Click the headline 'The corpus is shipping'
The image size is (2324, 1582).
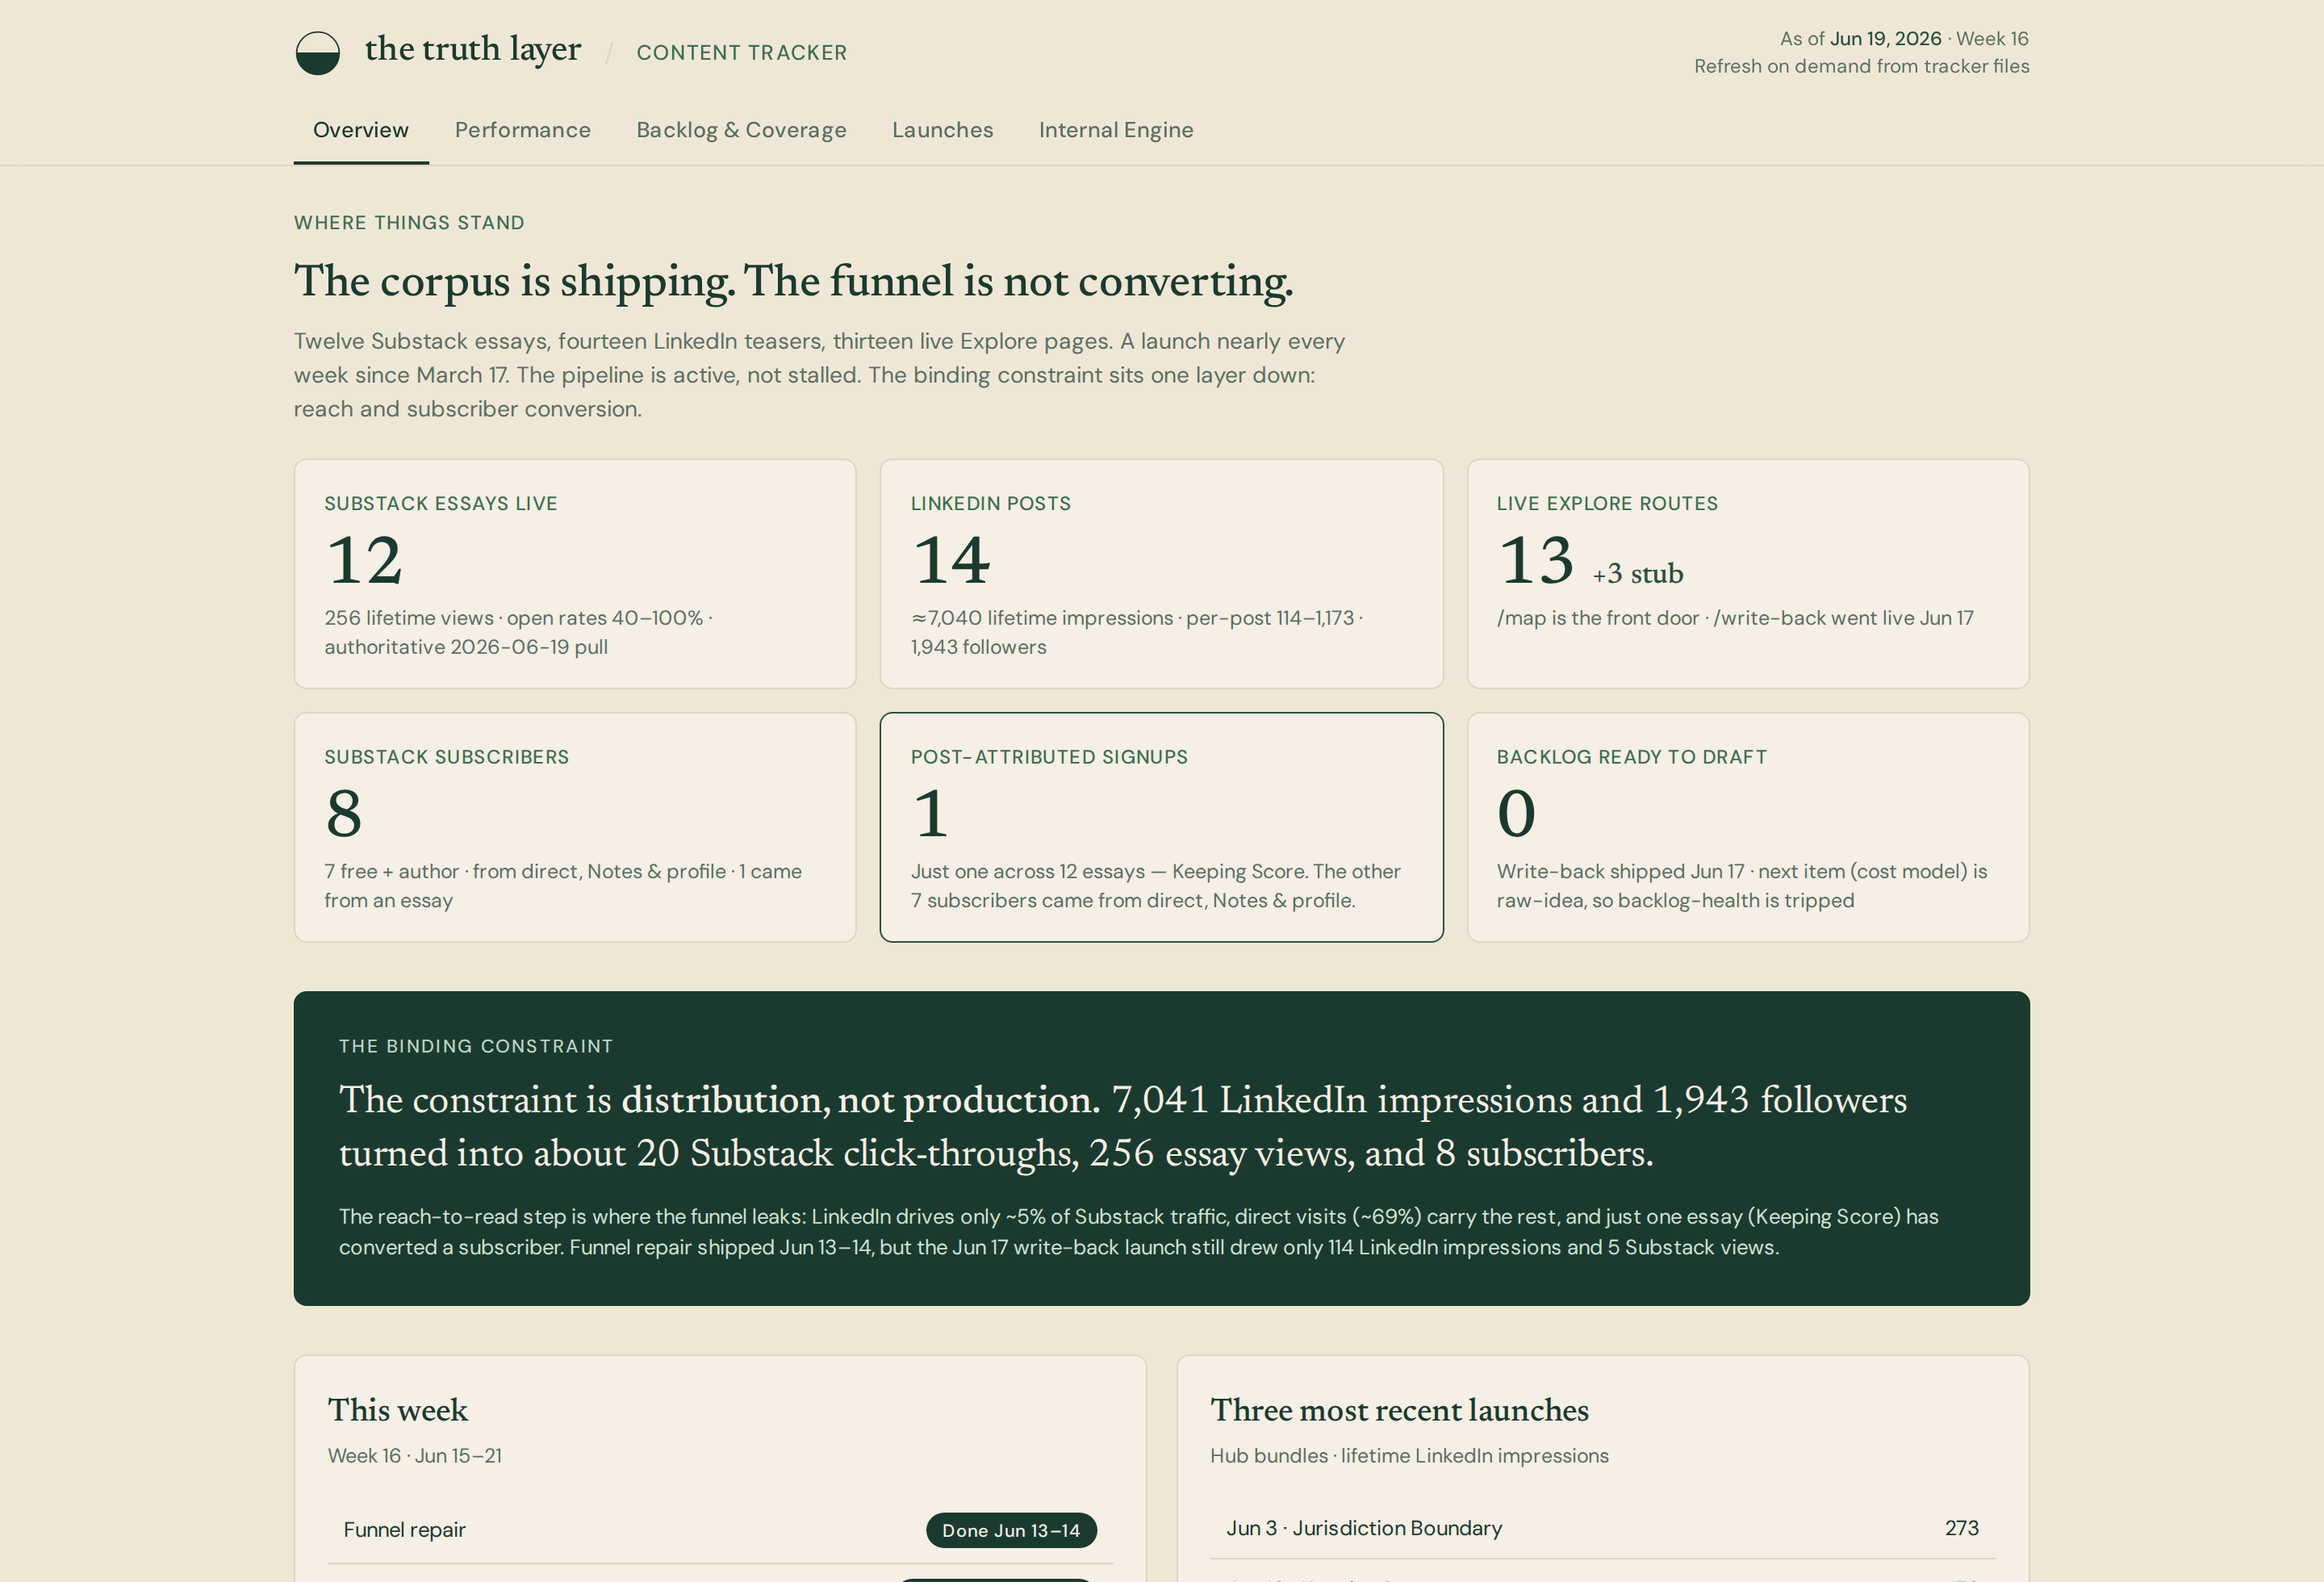[515, 282]
